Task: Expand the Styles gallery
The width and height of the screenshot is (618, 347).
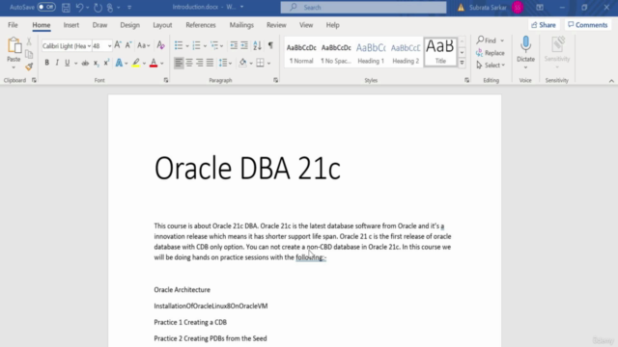Action: (x=462, y=63)
